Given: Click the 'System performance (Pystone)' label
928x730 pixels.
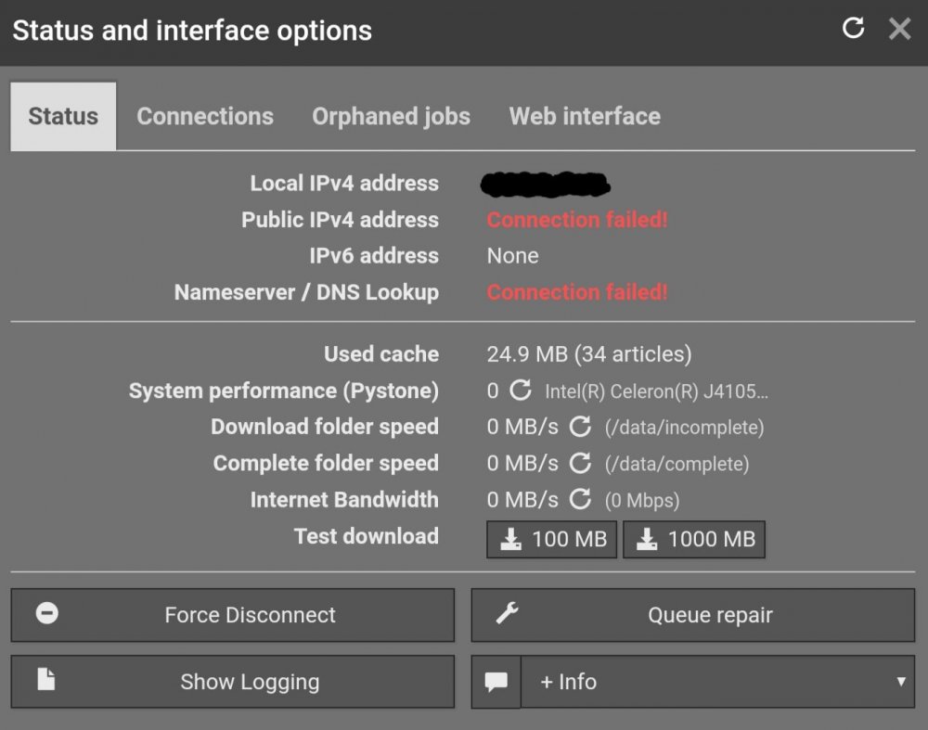Looking at the screenshot, I should tap(284, 391).
